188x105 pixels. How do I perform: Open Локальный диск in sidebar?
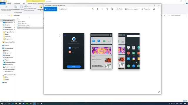pyautogui.click(x=10, y=67)
